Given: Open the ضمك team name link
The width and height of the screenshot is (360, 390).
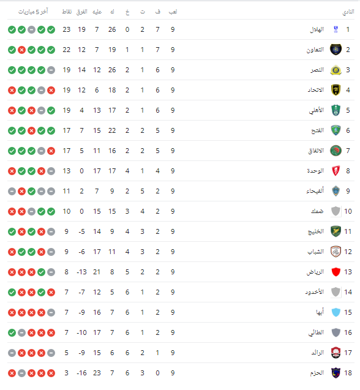Looking at the screenshot, I should pos(318,211).
